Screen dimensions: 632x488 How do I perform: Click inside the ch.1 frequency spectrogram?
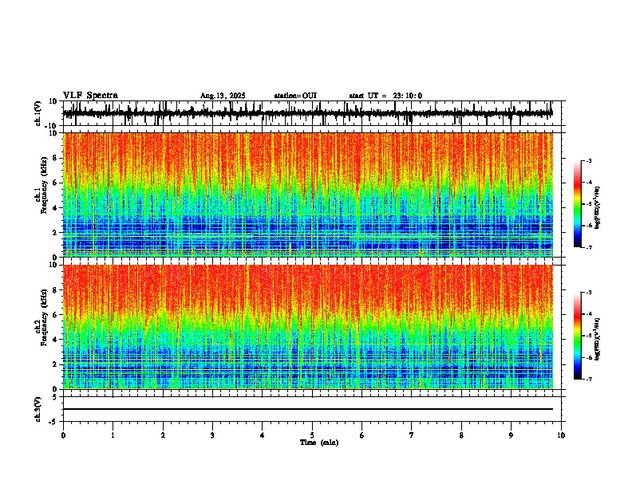(308, 195)
